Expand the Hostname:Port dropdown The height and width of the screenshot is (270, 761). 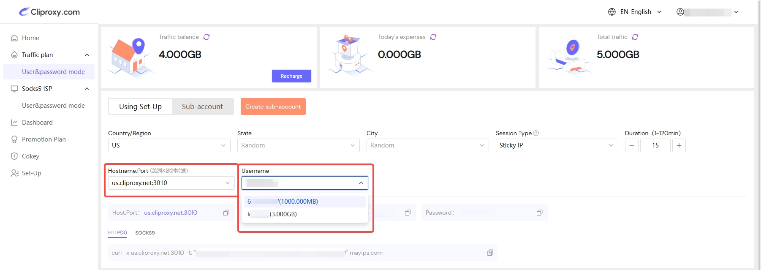(171, 183)
